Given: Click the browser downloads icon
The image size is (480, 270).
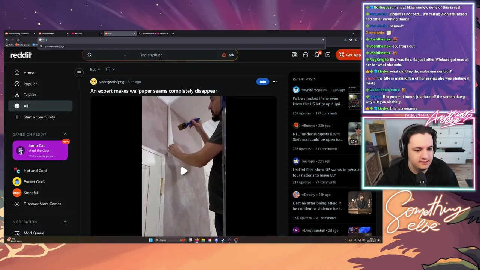Looking at the screenshot, I should point(345,40).
